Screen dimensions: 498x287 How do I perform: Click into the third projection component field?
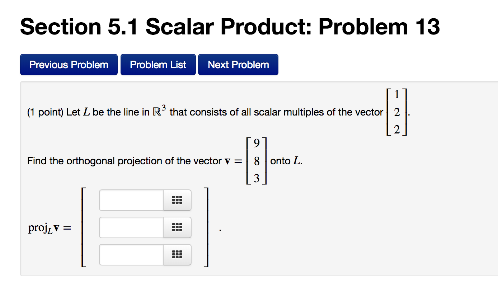pyautogui.click(x=131, y=255)
